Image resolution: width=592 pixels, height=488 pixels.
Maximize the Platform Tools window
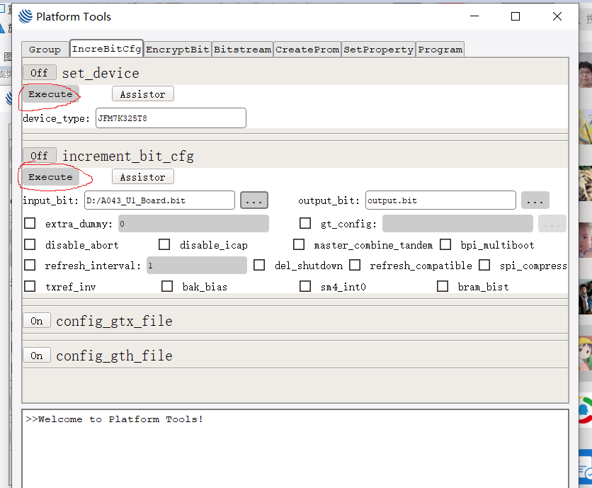pos(516,16)
